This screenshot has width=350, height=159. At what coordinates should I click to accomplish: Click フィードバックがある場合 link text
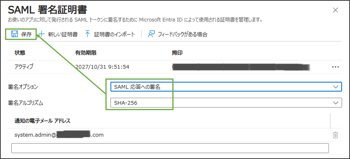click(183, 34)
